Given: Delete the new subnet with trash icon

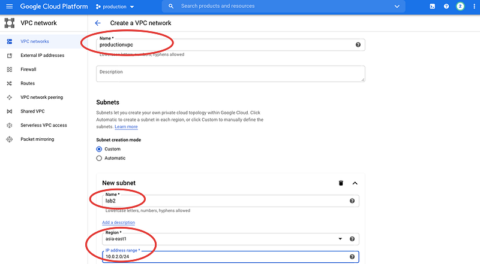Looking at the screenshot, I should (341, 183).
